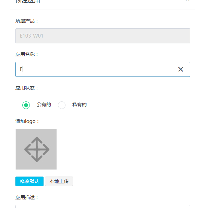Select the 私有的 radio button
205x209 pixels.
[x=62, y=105]
